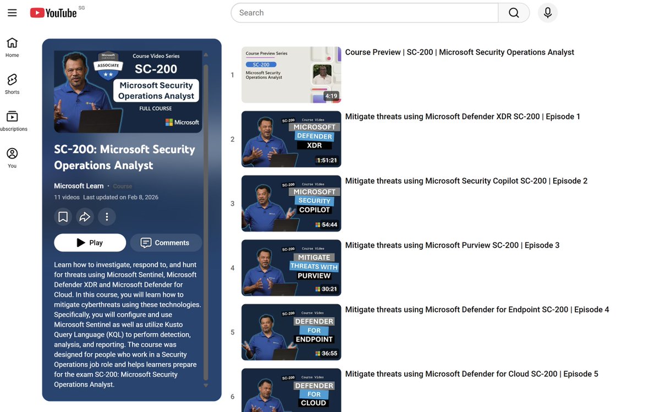
Task: Click '11 videos' count text
Action: click(67, 197)
